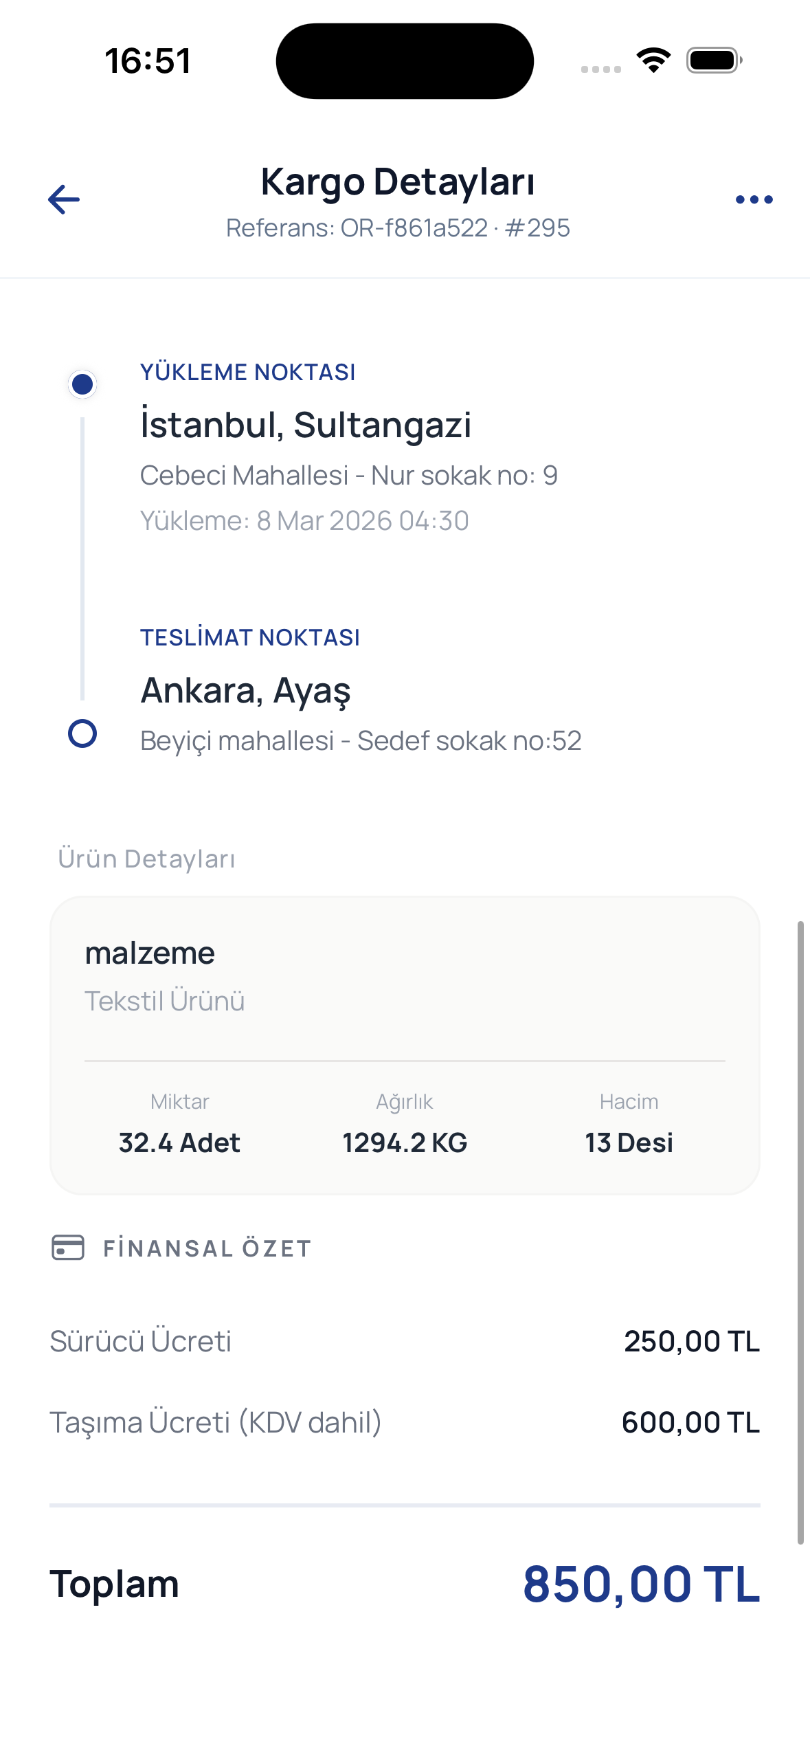Tap the back arrow icon
810x1757 pixels.
(64, 199)
